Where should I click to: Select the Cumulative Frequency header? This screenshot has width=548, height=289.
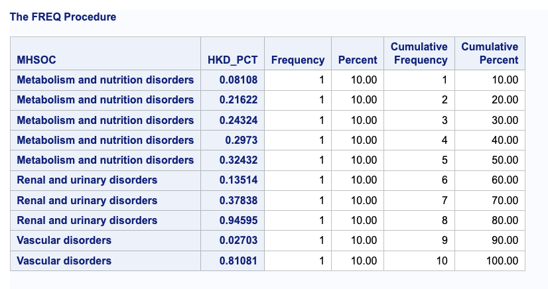pyautogui.click(x=419, y=54)
